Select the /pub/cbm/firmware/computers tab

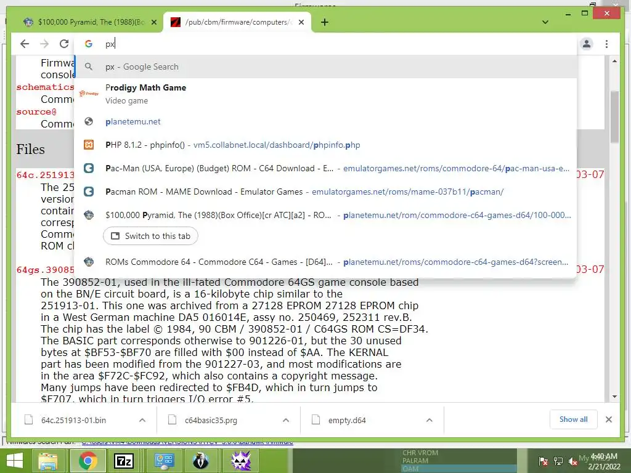(237, 22)
